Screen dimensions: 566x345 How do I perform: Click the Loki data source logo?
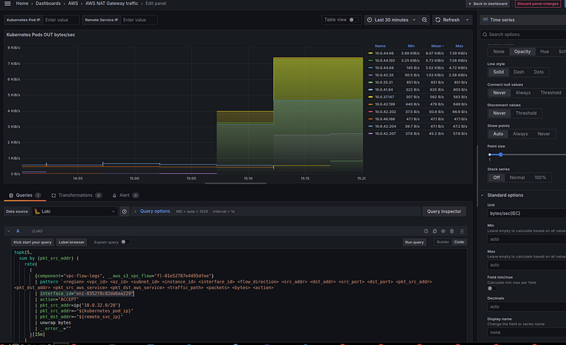(x=37, y=211)
